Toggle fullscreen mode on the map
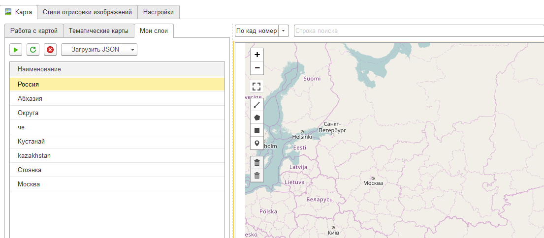 256,87
